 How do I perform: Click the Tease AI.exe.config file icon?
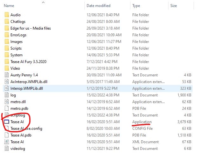(7, 129)
